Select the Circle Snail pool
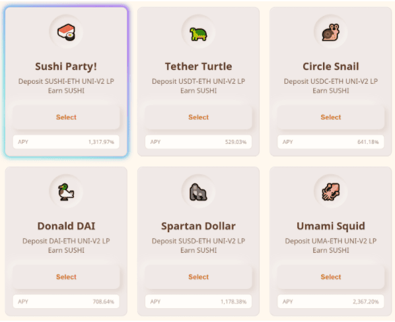 pyautogui.click(x=330, y=117)
